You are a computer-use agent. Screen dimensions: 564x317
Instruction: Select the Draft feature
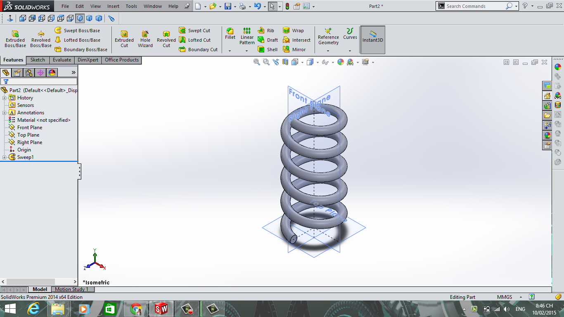[x=268, y=40]
